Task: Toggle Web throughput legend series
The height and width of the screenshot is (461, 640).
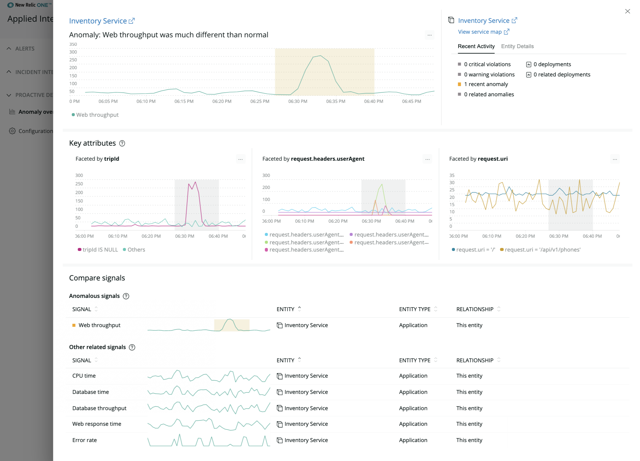Action: pos(95,115)
